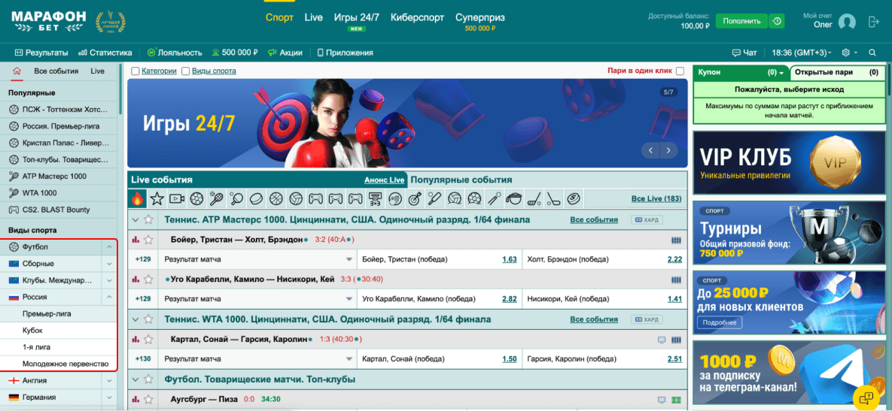Open the time zone dropdown 18:36 (GMT+3)
This screenshot has height=411, width=892.
(802, 53)
